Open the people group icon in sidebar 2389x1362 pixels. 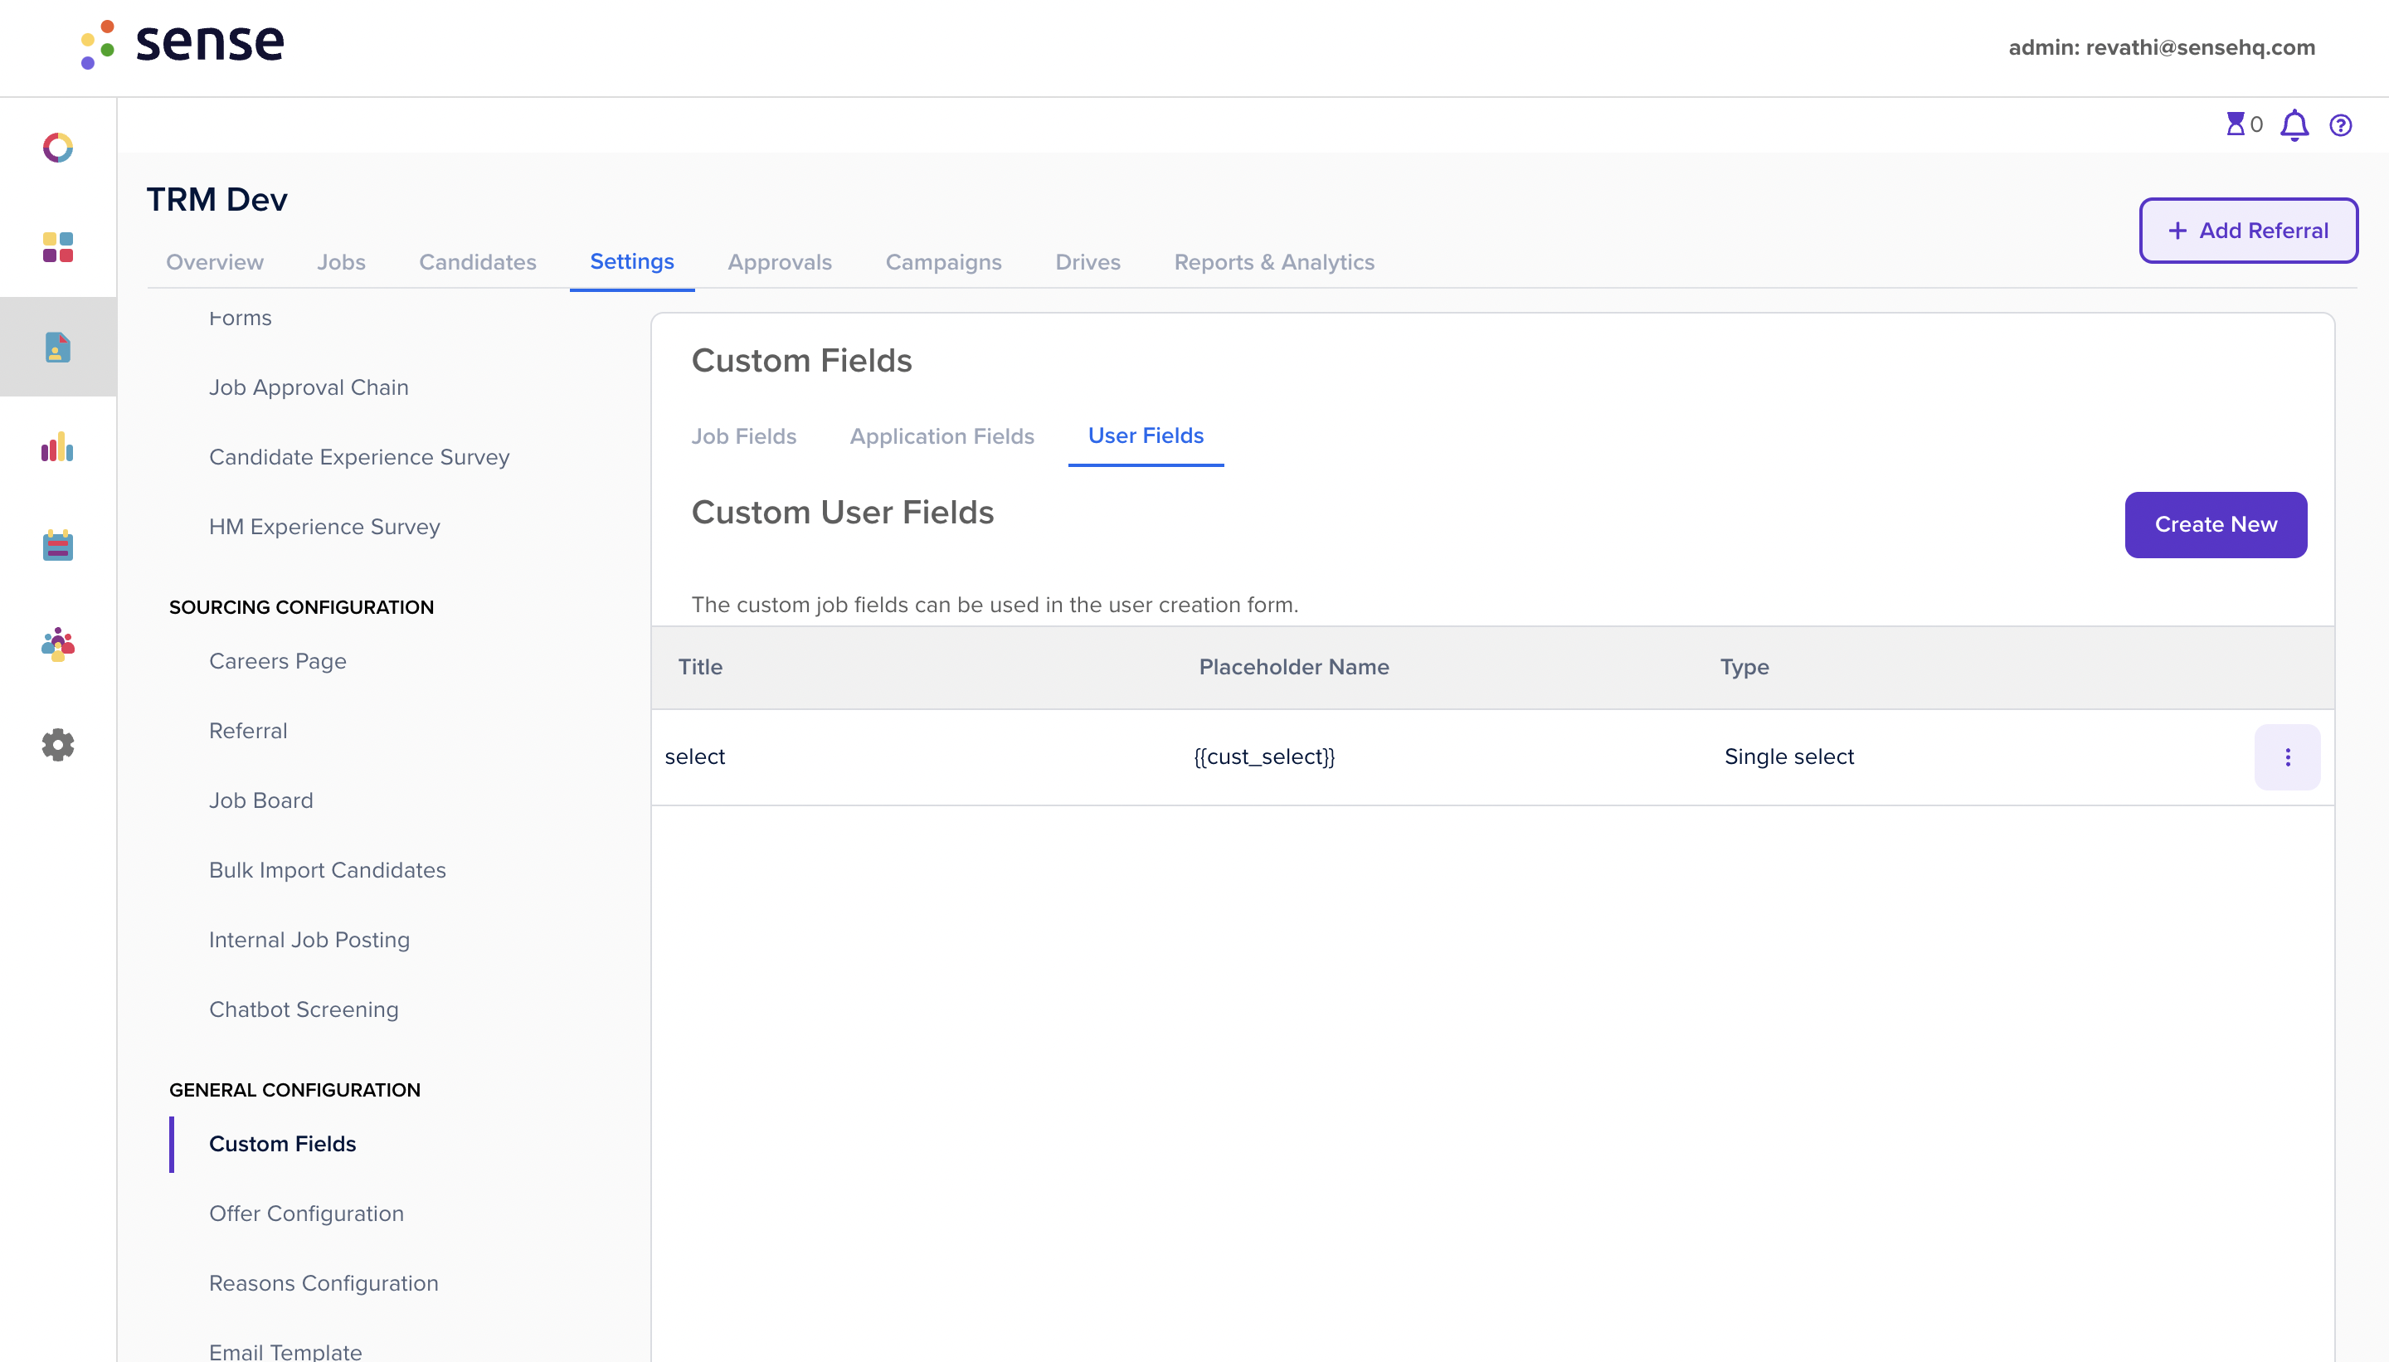58,645
